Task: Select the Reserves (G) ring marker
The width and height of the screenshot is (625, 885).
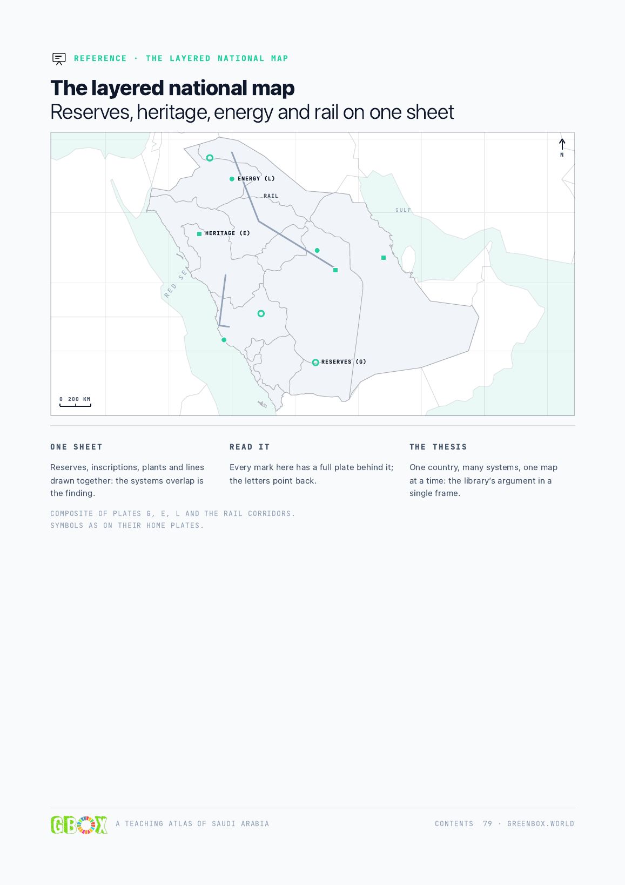Action: tap(315, 363)
